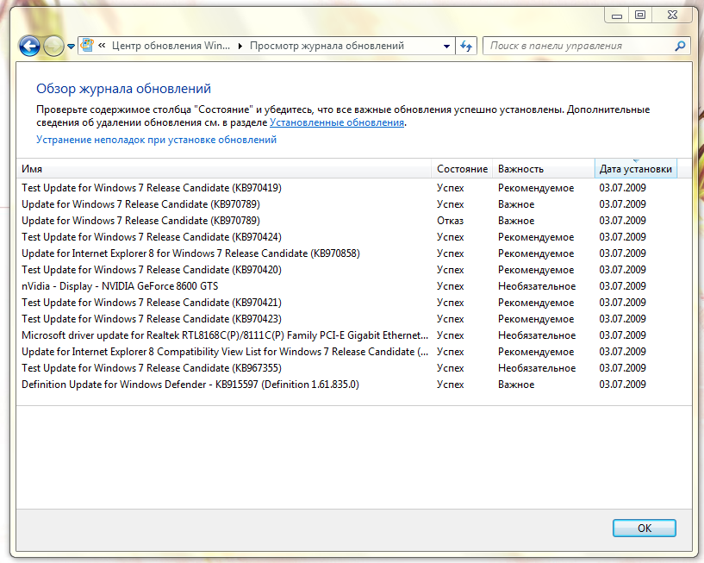This screenshot has width=704, height=563.
Task: Expand hidden breadcrumb levels via double chevron
Action: 102,46
